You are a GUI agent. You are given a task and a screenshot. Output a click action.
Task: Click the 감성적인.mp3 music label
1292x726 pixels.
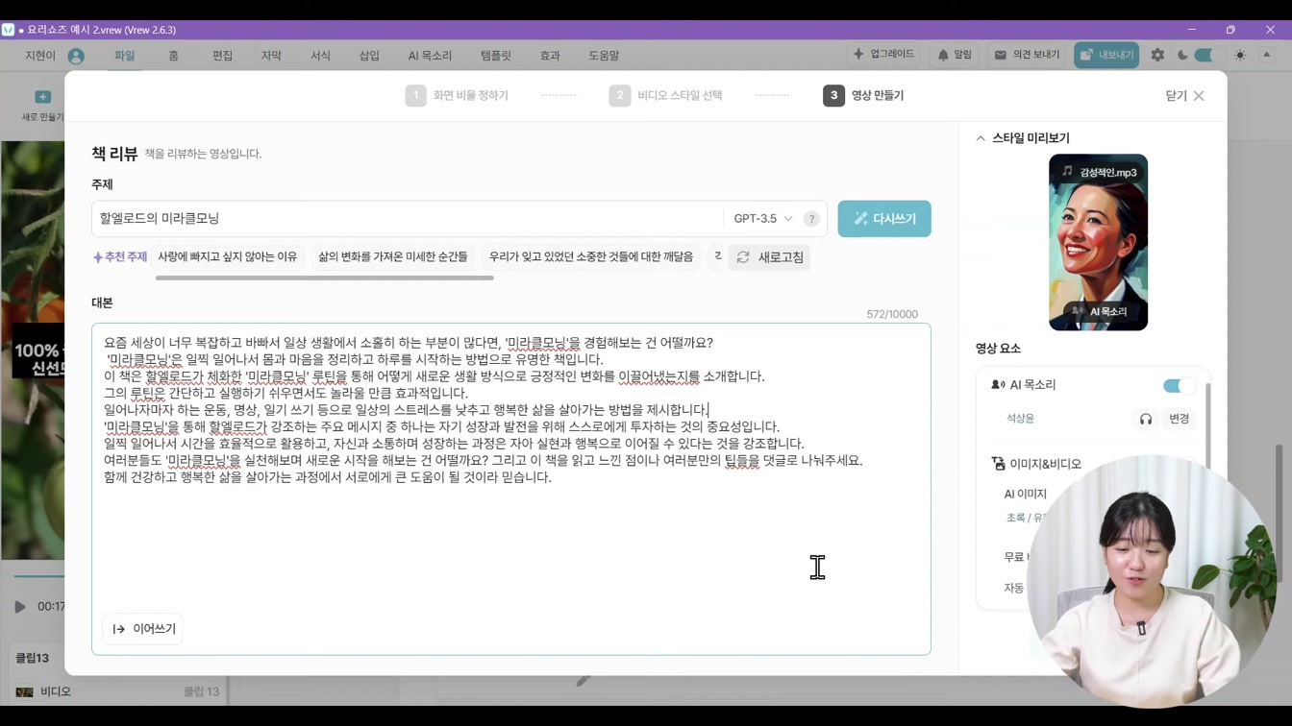coord(1099,172)
